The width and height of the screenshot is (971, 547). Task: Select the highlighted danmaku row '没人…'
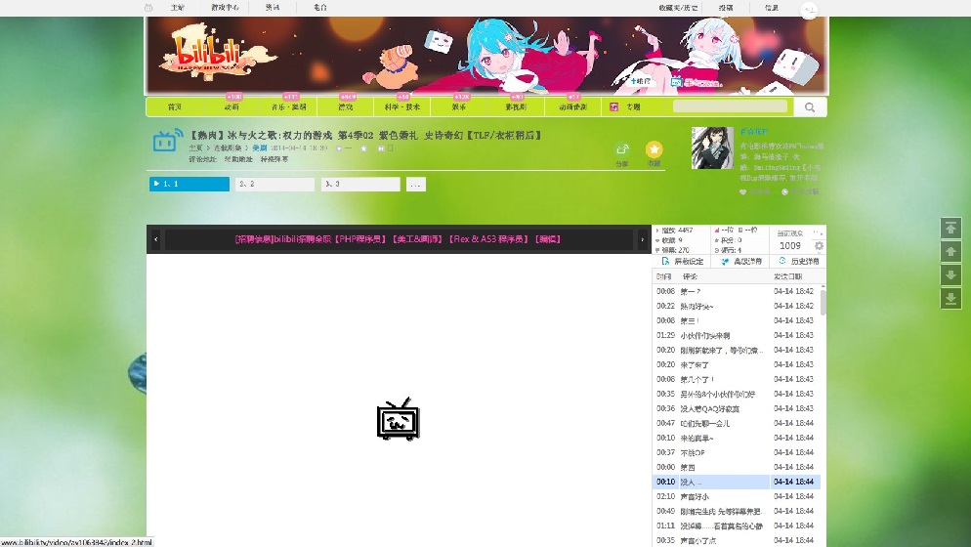click(x=737, y=482)
